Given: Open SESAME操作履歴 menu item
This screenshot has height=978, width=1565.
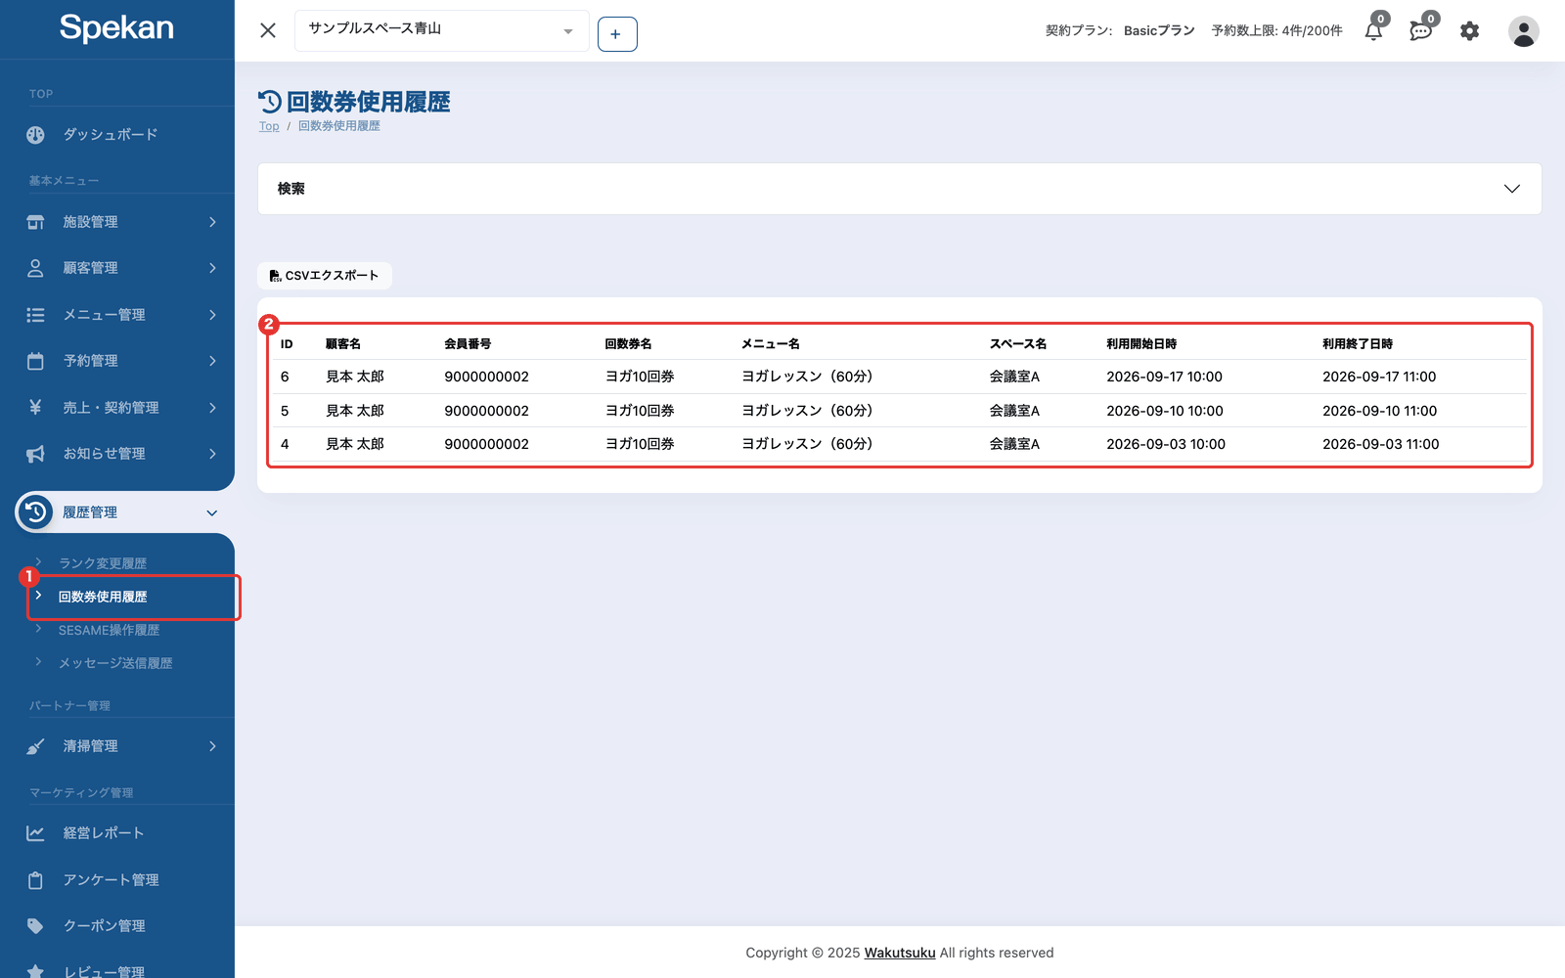Looking at the screenshot, I should (109, 630).
